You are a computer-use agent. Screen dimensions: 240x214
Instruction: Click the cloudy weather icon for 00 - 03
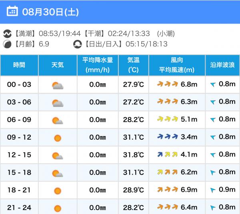[58, 85]
